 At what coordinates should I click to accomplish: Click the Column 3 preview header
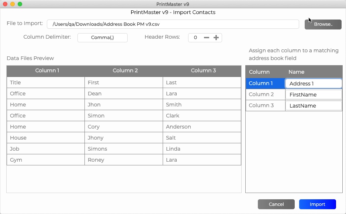click(203, 70)
